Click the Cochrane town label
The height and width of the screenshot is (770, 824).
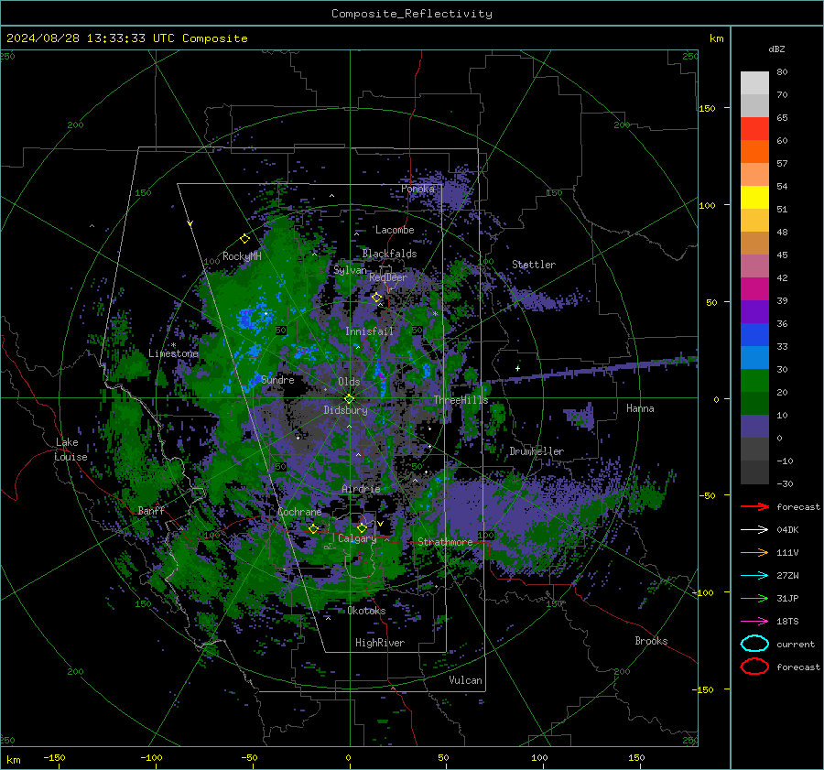point(299,512)
